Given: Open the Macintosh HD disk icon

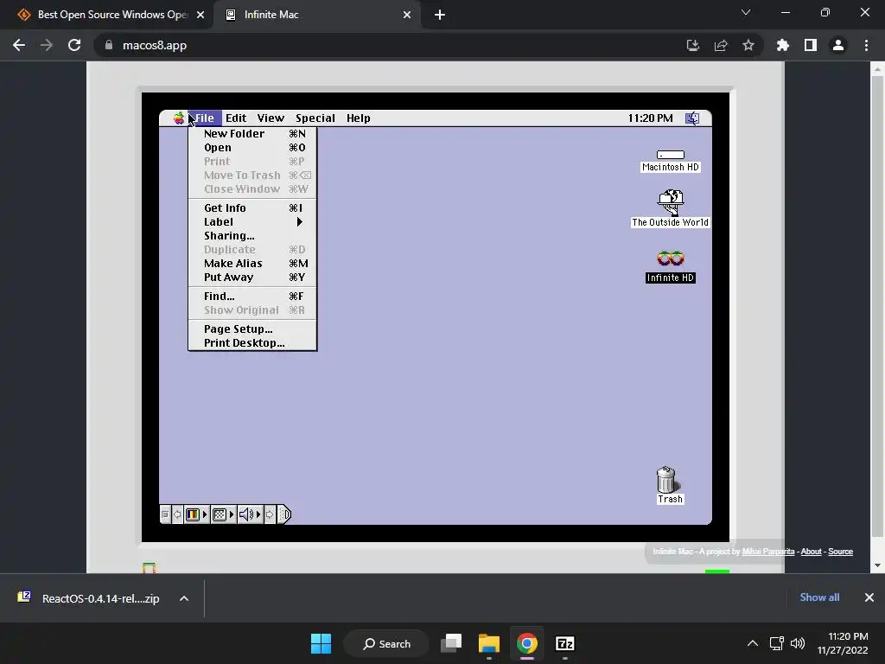Looking at the screenshot, I should tap(671, 155).
